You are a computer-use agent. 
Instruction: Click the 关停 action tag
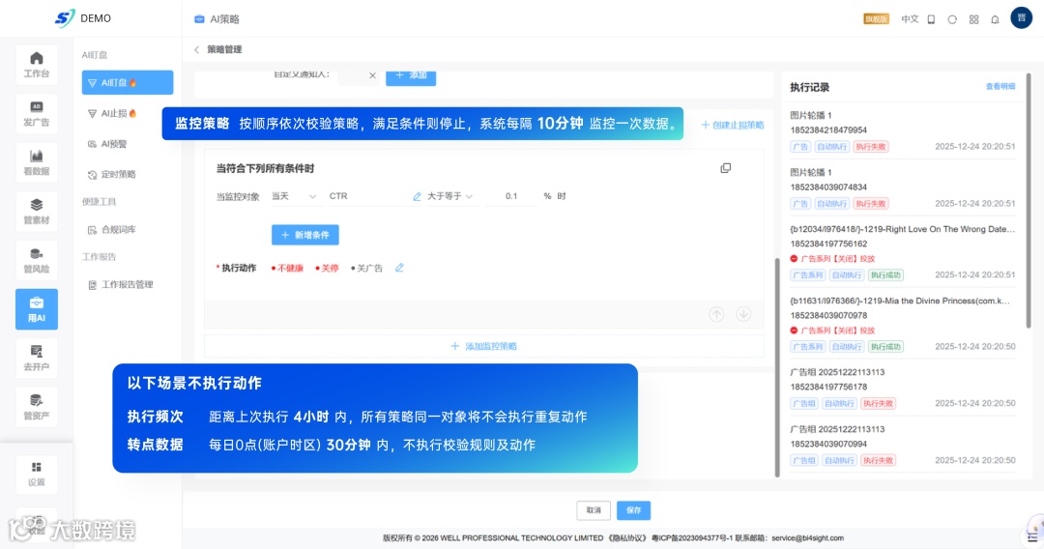[327, 268]
